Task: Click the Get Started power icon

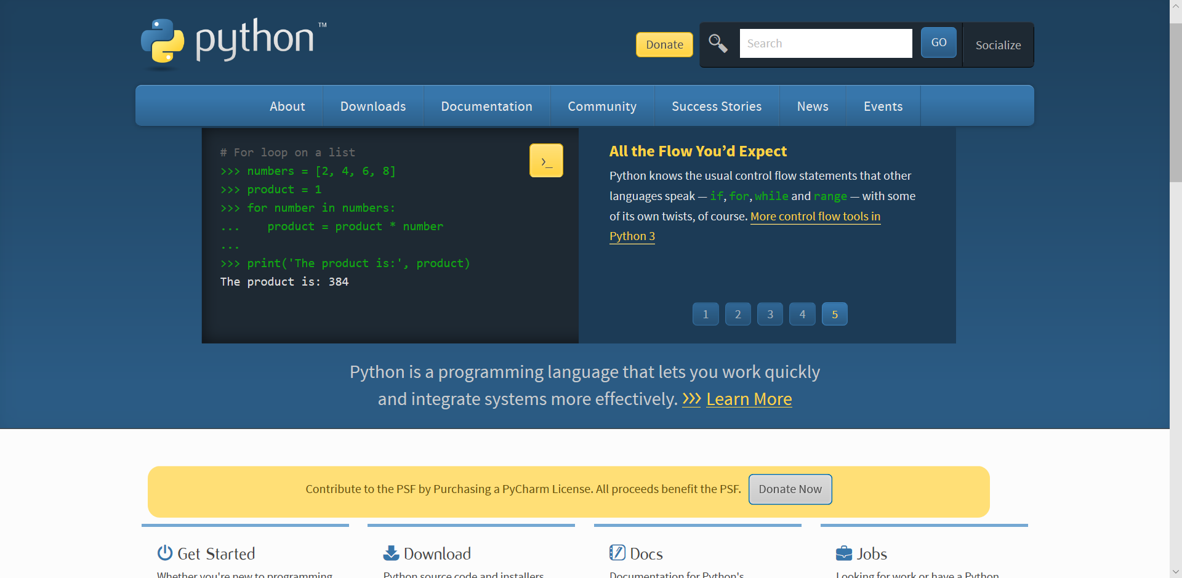Action: pyautogui.click(x=164, y=553)
